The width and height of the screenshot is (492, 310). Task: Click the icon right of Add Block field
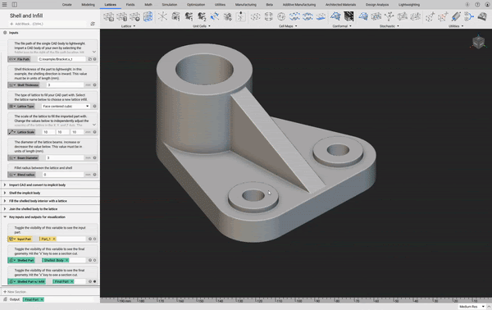click(x=93, y=24)
